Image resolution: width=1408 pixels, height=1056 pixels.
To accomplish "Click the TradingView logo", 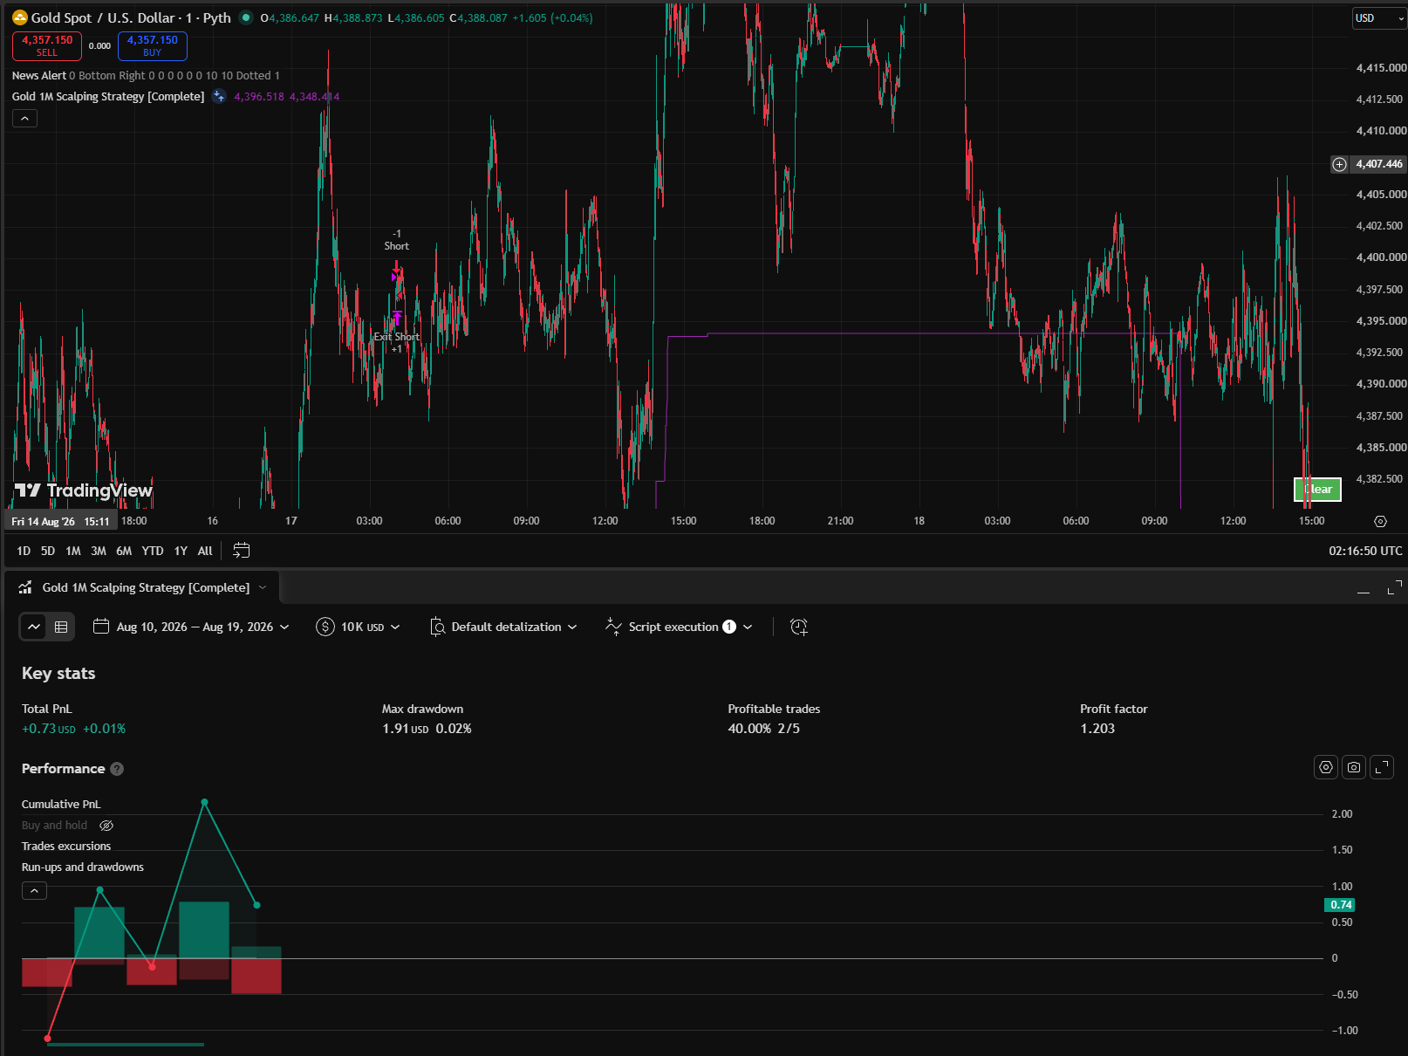I will coord(84,490).
